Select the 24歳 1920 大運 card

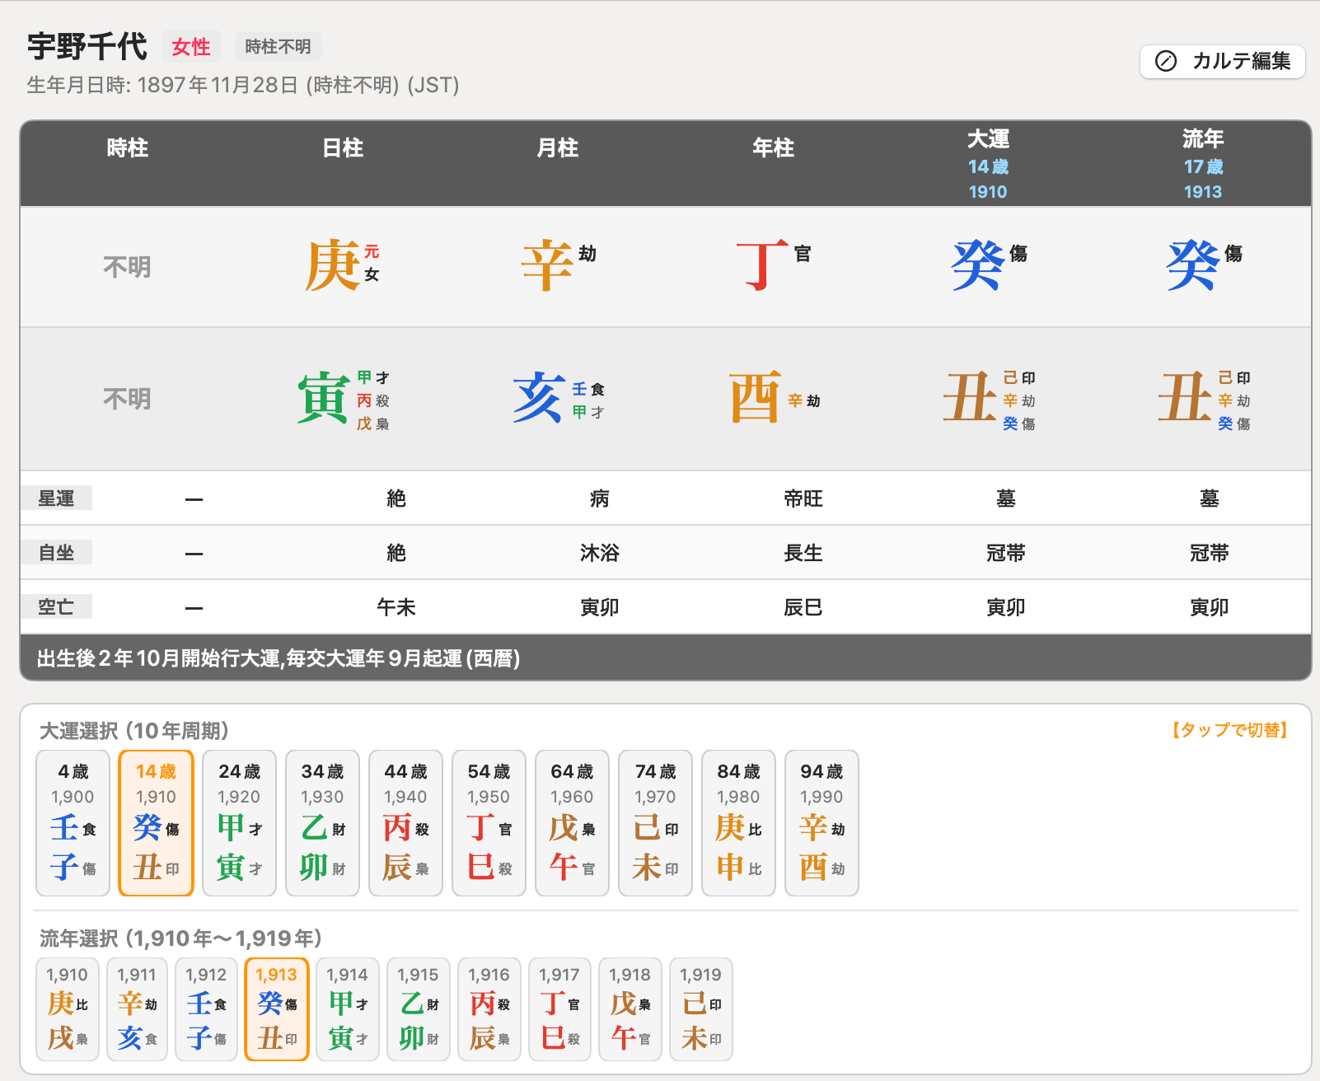[x=239, y=822]
